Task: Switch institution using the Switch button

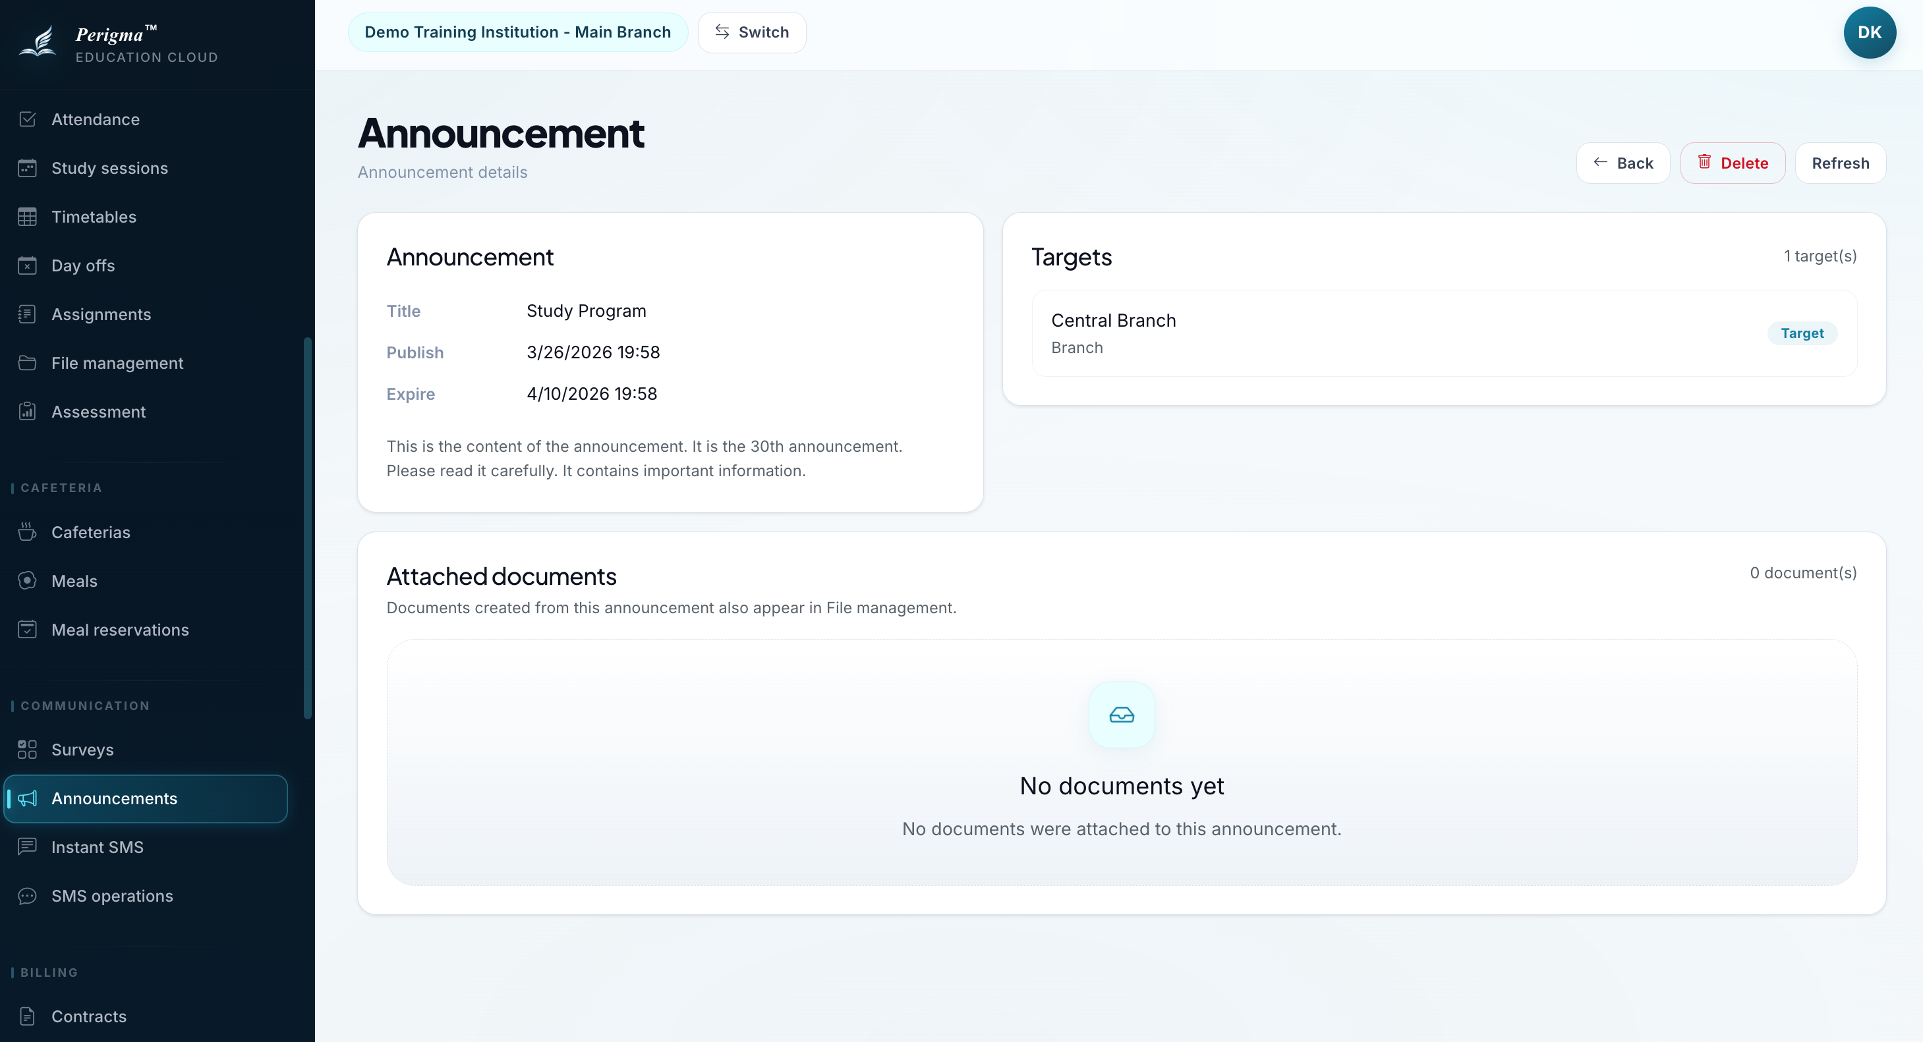Action: pyautogui.click(x=752, y=32)
